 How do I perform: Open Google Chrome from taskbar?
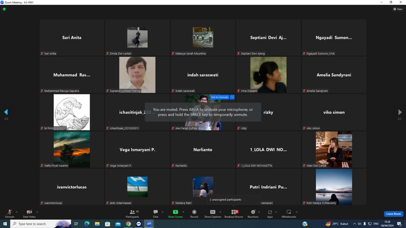coord(128,224)
